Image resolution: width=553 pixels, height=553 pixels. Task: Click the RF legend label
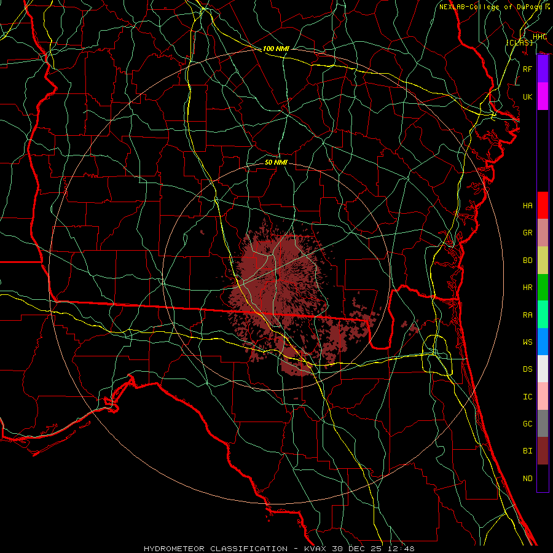[528, 69]
